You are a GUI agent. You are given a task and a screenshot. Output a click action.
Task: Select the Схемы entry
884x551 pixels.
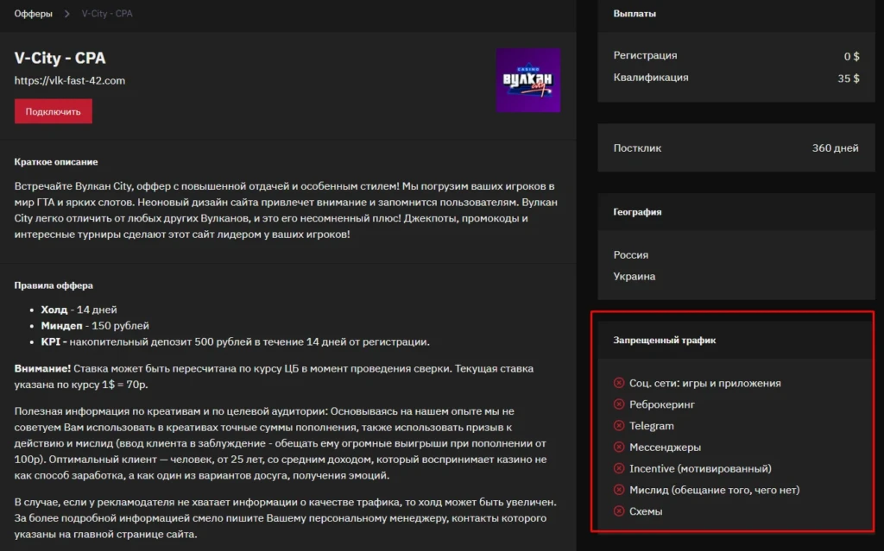point(646,511)
